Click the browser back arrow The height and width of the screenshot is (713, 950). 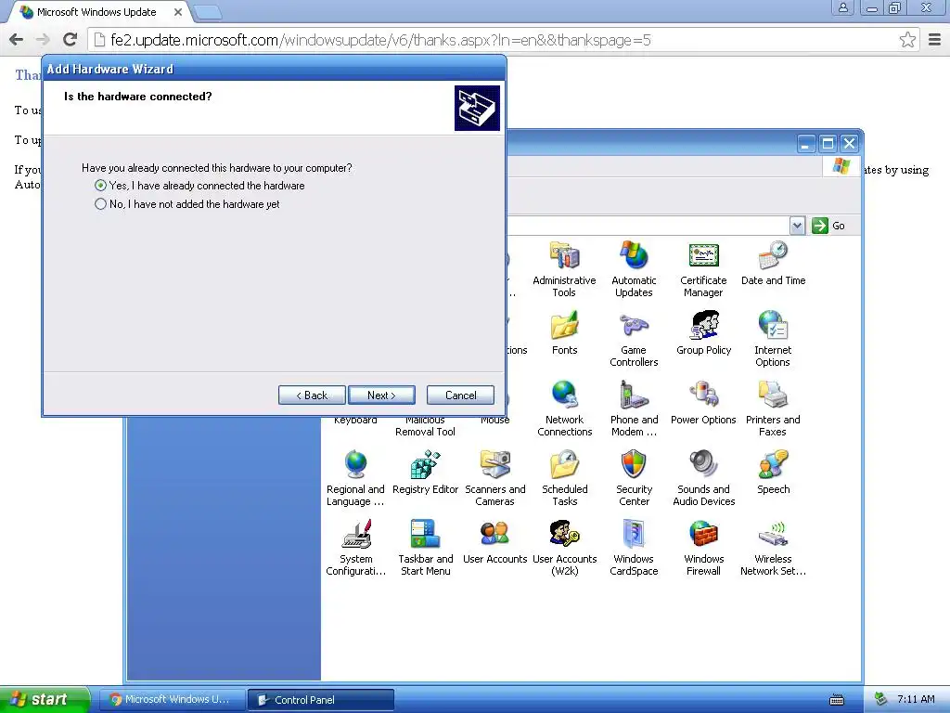[17, 40]
